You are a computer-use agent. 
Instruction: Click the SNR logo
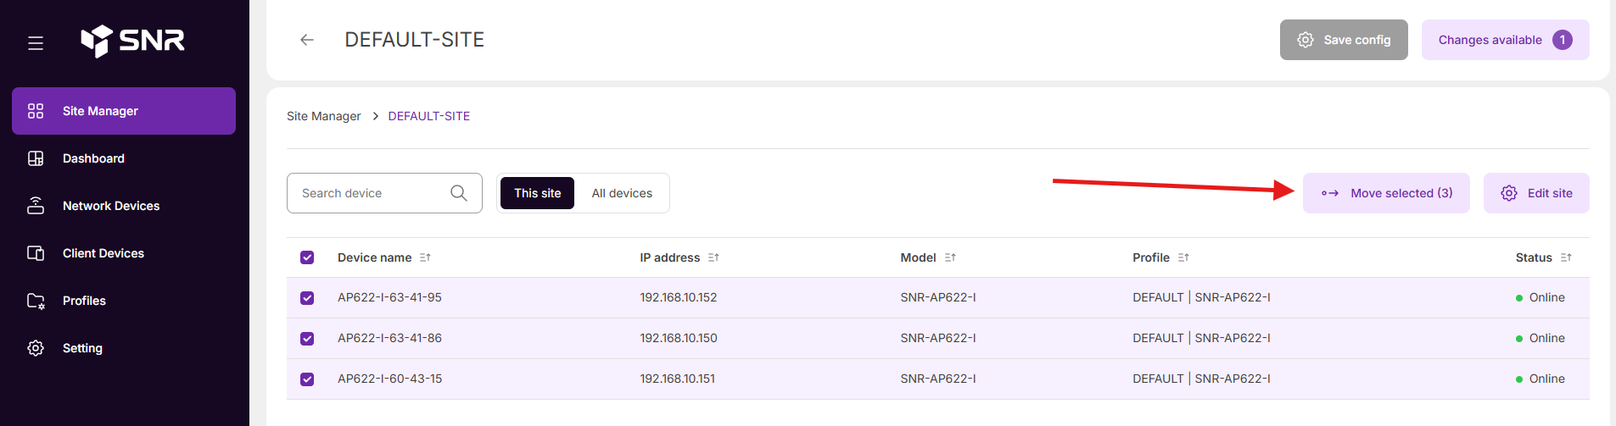click(x=133, y=41)
